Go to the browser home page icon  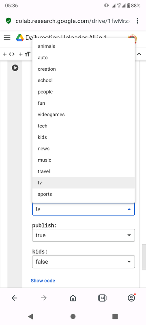73,298
